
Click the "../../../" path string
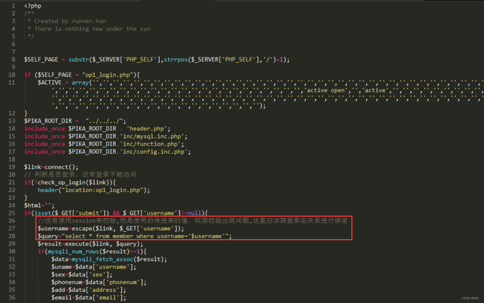tap(104, 121)
